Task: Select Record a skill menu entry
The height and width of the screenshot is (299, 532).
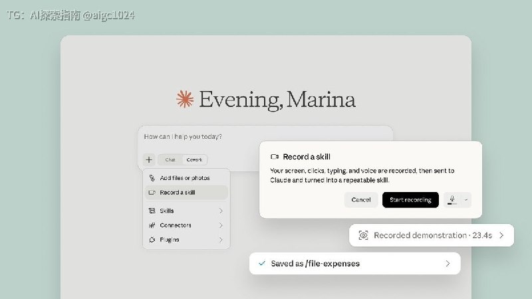Action: [186, 193]
